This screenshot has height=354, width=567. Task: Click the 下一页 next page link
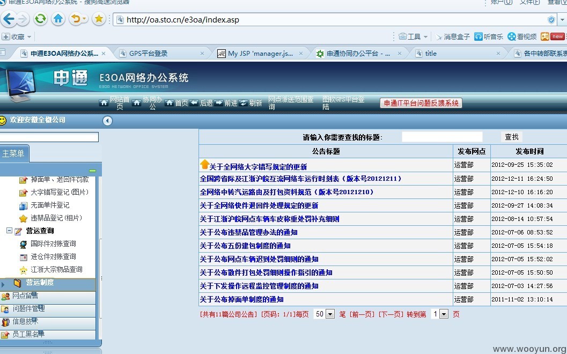tap(391, 314)
